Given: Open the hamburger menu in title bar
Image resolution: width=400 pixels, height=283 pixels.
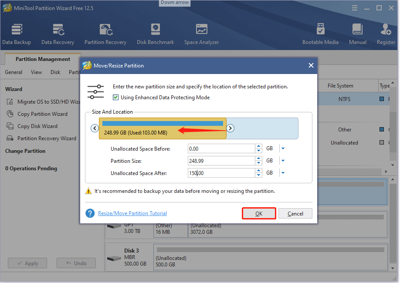Looking at the screenshot, I should [355, 8].
